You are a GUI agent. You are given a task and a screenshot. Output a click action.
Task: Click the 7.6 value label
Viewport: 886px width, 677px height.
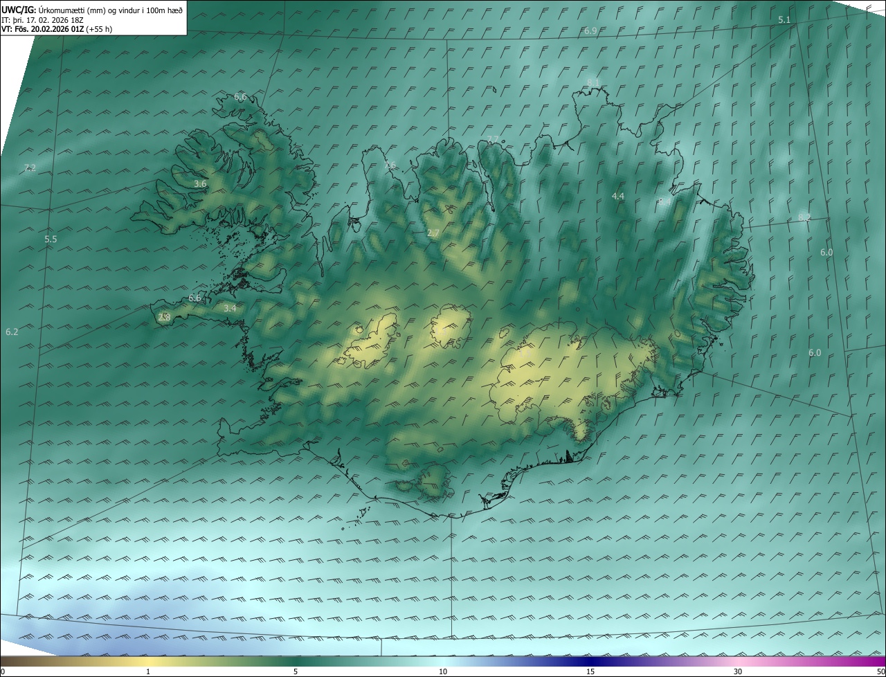pyautogui.click(x=390, y=165)
